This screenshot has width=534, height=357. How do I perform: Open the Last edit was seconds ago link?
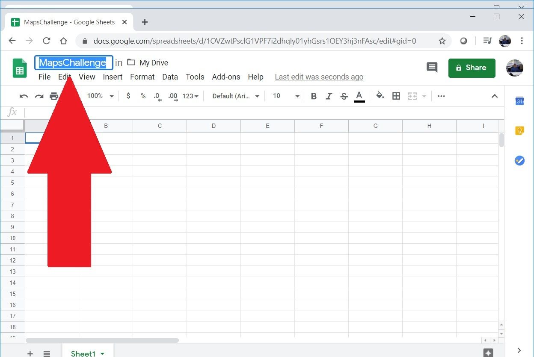[319, 77]
